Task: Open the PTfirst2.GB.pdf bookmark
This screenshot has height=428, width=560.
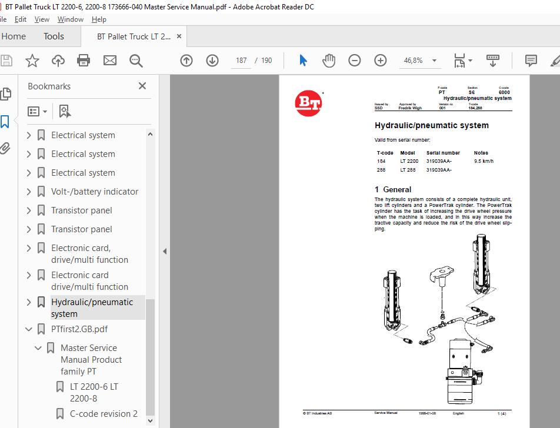Action: 79,329
